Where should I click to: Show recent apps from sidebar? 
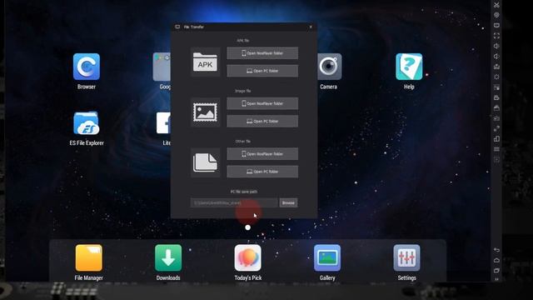tap(496, 270)
